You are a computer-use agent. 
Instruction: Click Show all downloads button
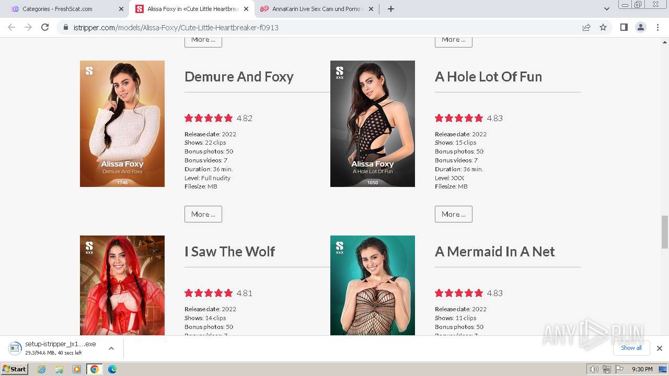[x=631, y=348]
